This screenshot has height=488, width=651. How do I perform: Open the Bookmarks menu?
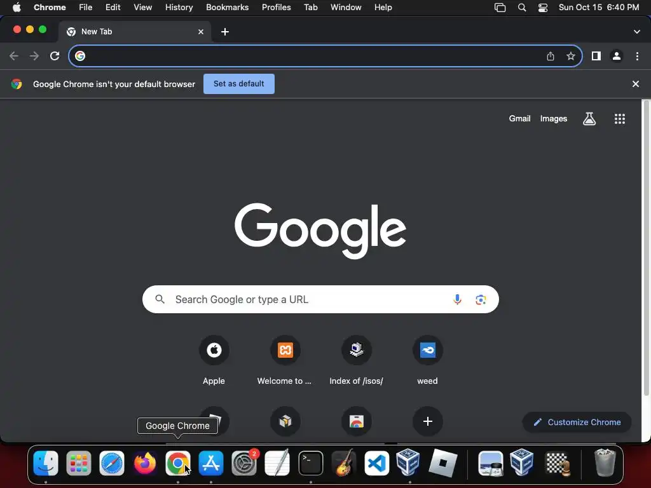tap(227, 8)
